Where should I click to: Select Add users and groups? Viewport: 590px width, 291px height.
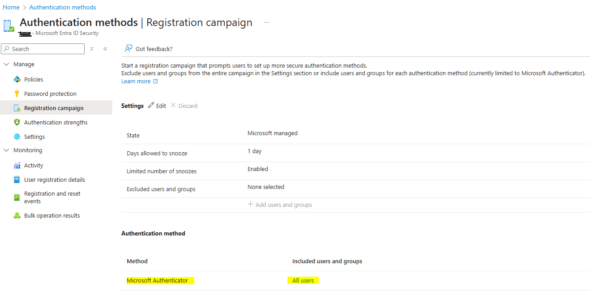pyautogui.click(x=280, y=205)
